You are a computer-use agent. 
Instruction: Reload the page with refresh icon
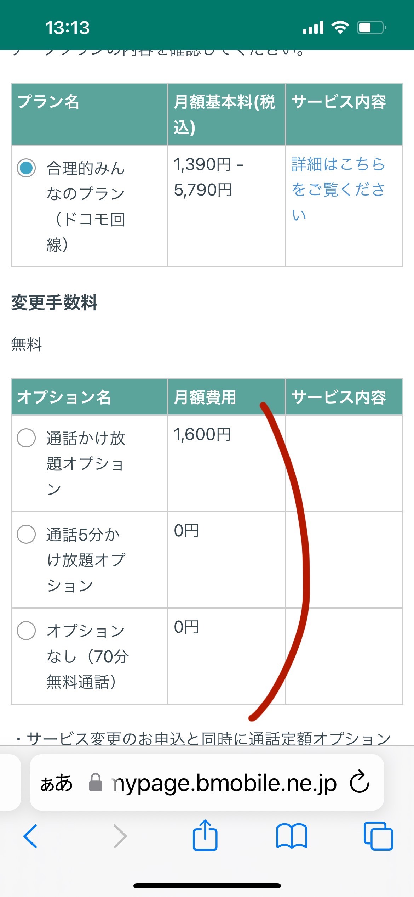click(x=360, y=783)
